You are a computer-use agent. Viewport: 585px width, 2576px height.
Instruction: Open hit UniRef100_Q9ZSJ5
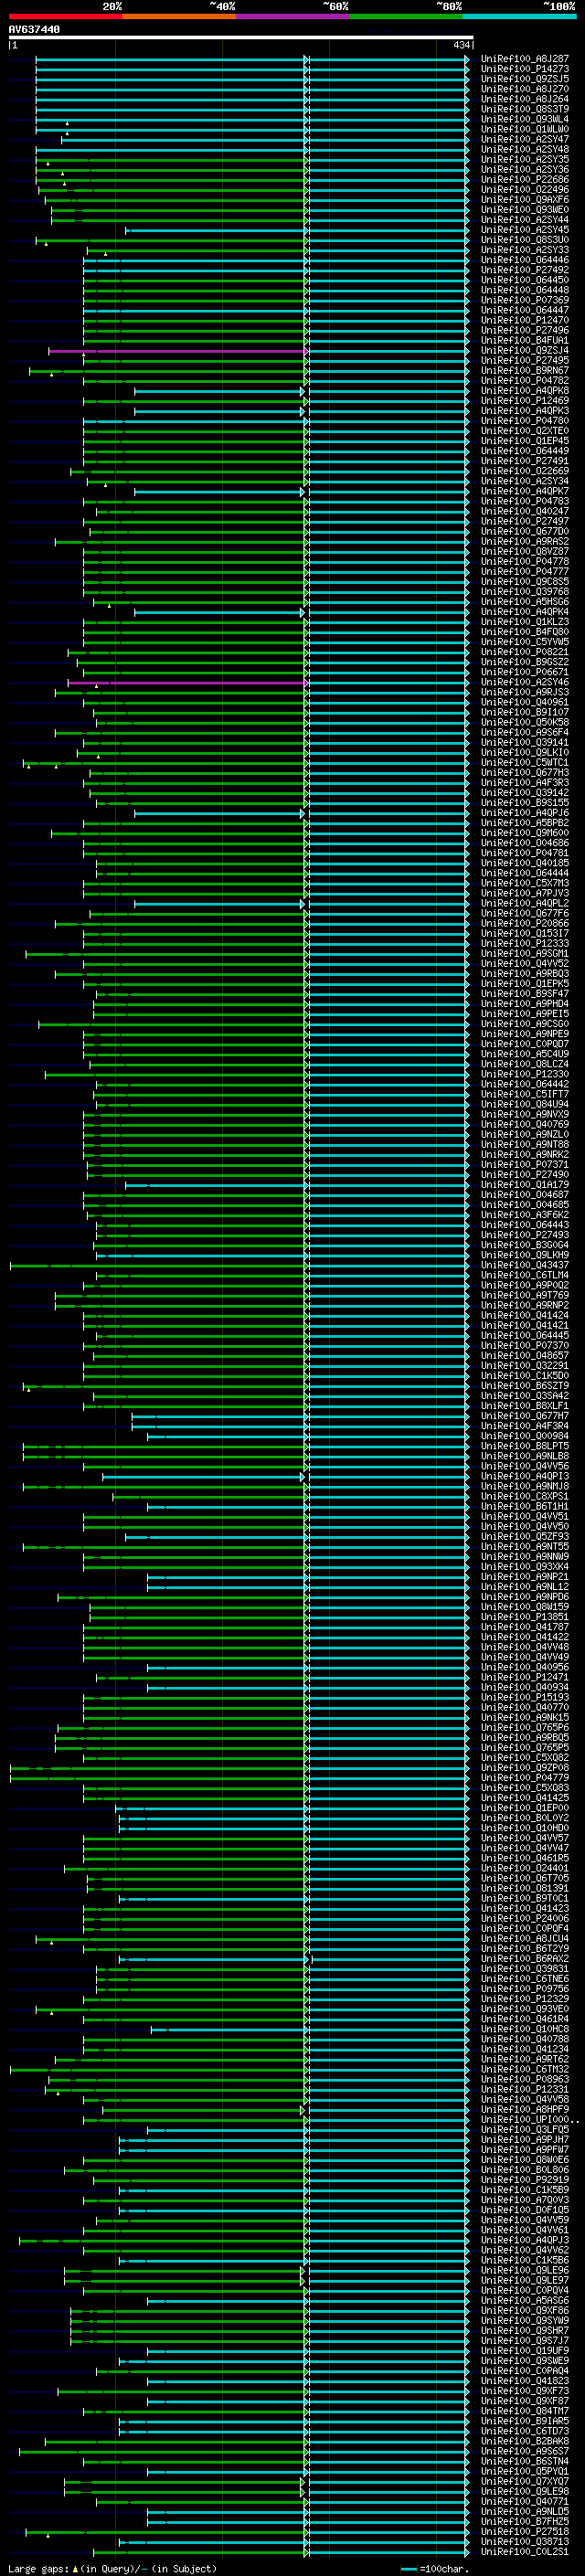[525, 79]
